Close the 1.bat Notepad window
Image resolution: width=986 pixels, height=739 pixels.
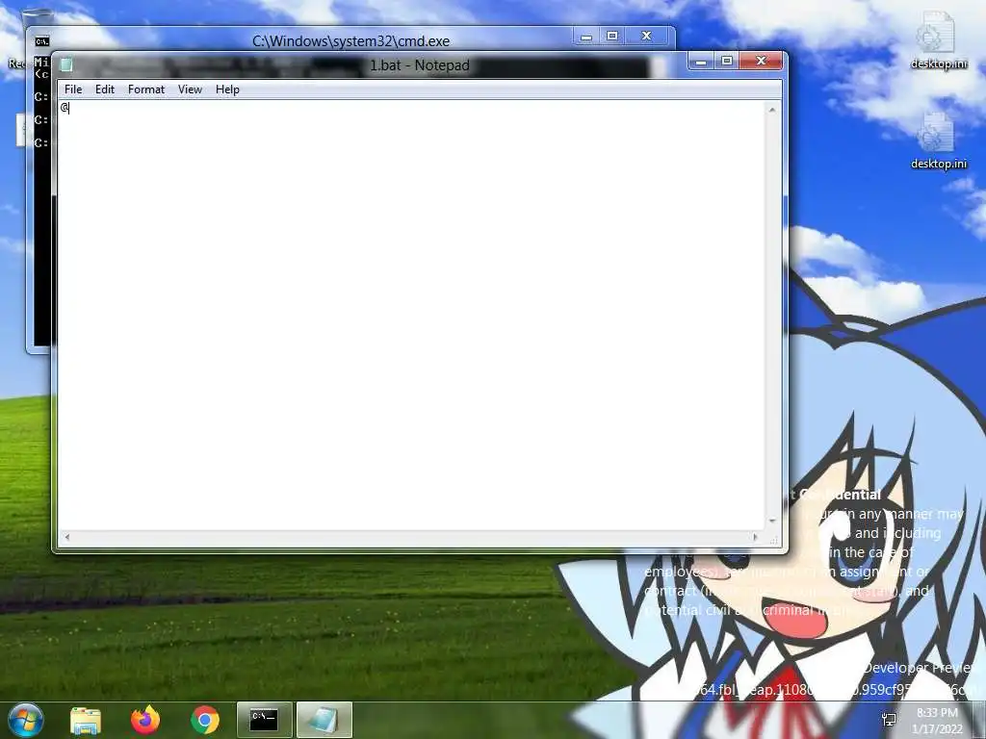point(761,61)
